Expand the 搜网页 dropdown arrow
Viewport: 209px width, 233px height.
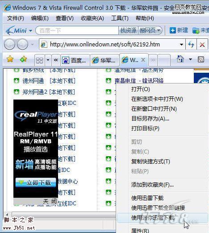[x=159, y=31]
